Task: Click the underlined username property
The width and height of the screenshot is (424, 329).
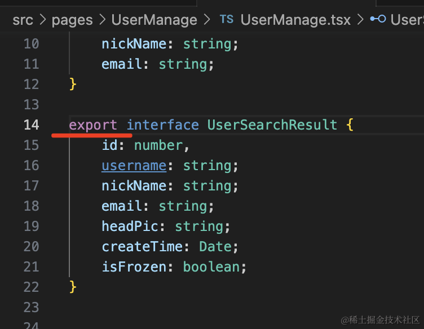Action: coord(134,166)
